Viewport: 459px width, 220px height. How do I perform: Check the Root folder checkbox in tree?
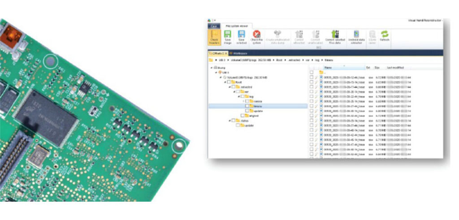coord(228,82)
